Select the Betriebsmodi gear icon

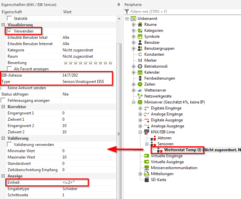point(140,66)
